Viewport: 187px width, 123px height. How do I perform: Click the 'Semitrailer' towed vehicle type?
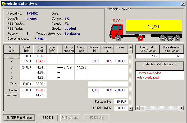72,34
